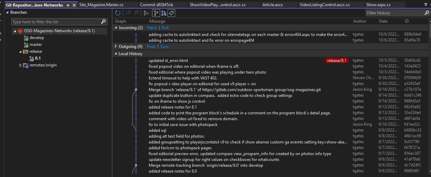This screenshot has width=431, height=177.
Task: Click commit ID c27b107e
Action: click(412, 90)
